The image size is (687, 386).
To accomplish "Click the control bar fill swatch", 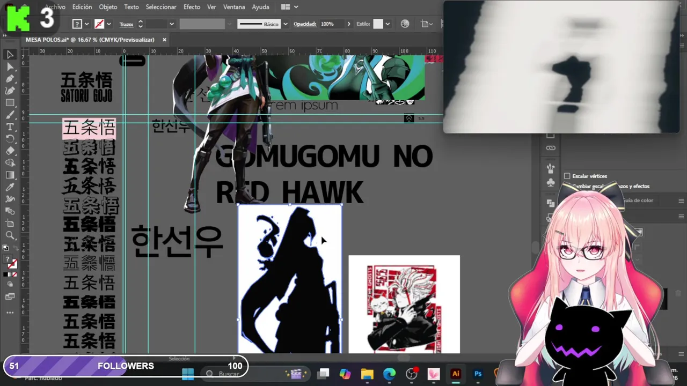I will tap(77, 24).
